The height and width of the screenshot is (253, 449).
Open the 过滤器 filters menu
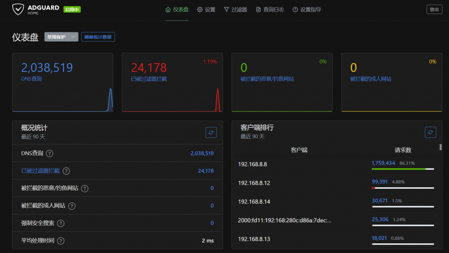coord(235,10)
